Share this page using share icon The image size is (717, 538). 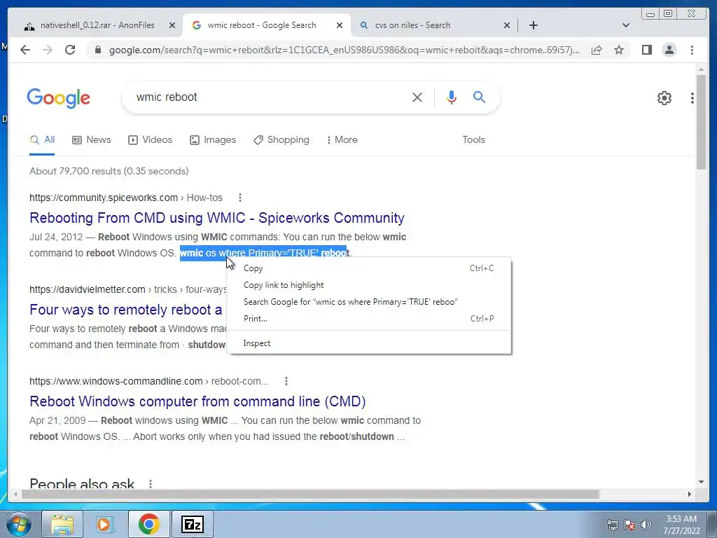(597, 50)
